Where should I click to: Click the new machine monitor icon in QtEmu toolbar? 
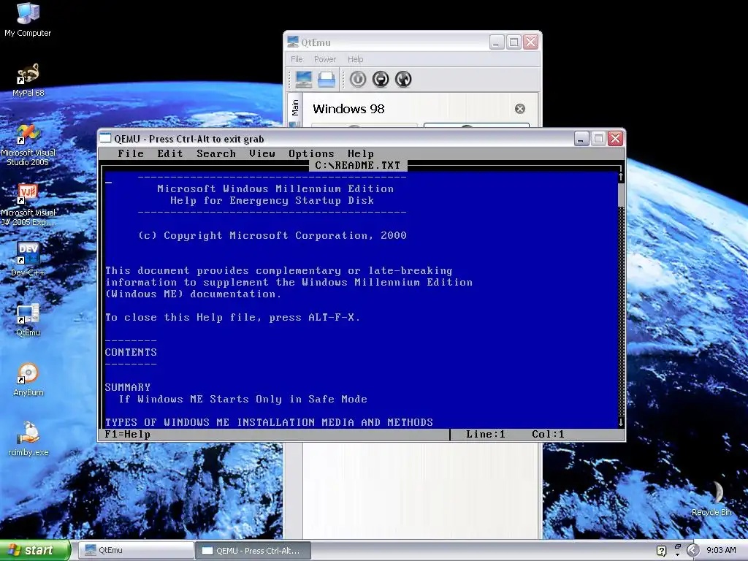pyautogui.click(x=303, y=79)
